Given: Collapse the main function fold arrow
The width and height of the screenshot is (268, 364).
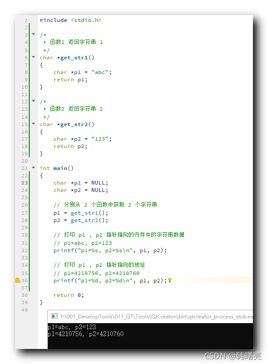Looking at the screenshot, I should point(34,168).
